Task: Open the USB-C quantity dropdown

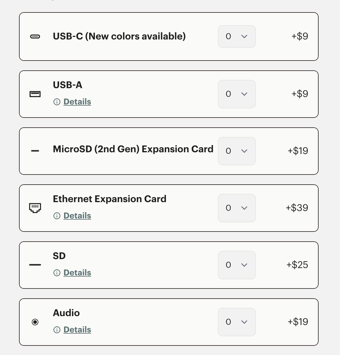Action: click(x=237, y=37)
